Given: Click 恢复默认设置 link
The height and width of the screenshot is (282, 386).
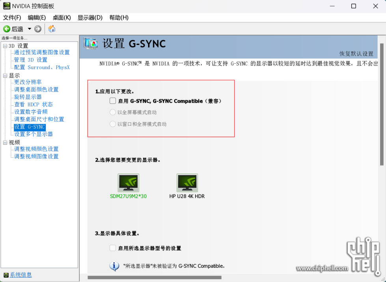Looking at the screenshot, I should pyautogui.click(x=356, y=54).
